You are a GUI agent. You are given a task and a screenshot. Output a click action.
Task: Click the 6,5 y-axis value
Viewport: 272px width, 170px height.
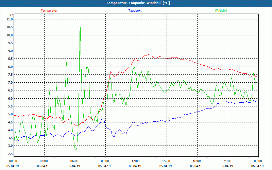pos(11,90)
